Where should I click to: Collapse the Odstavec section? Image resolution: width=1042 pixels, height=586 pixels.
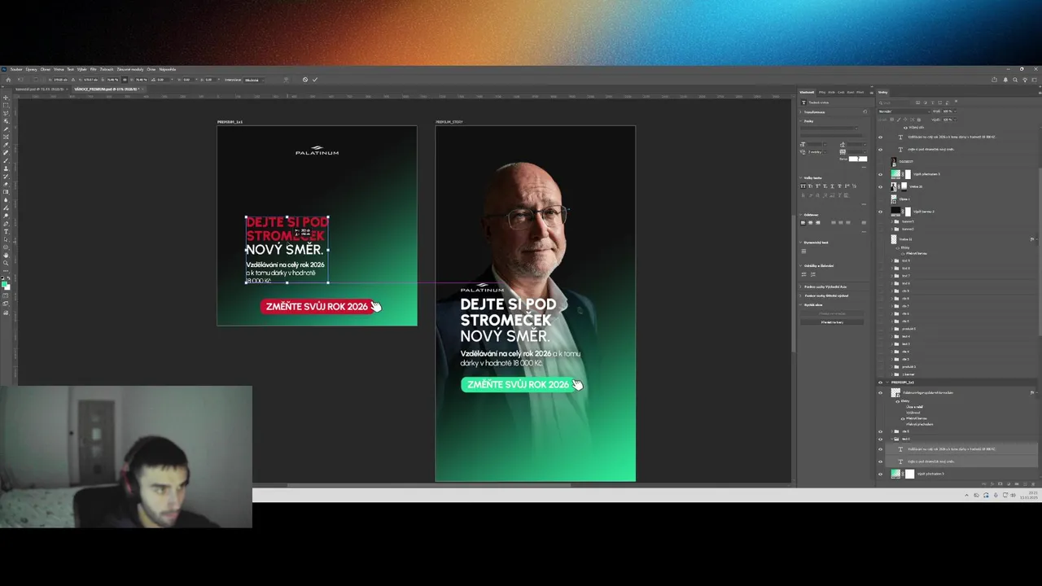[800, 215]
